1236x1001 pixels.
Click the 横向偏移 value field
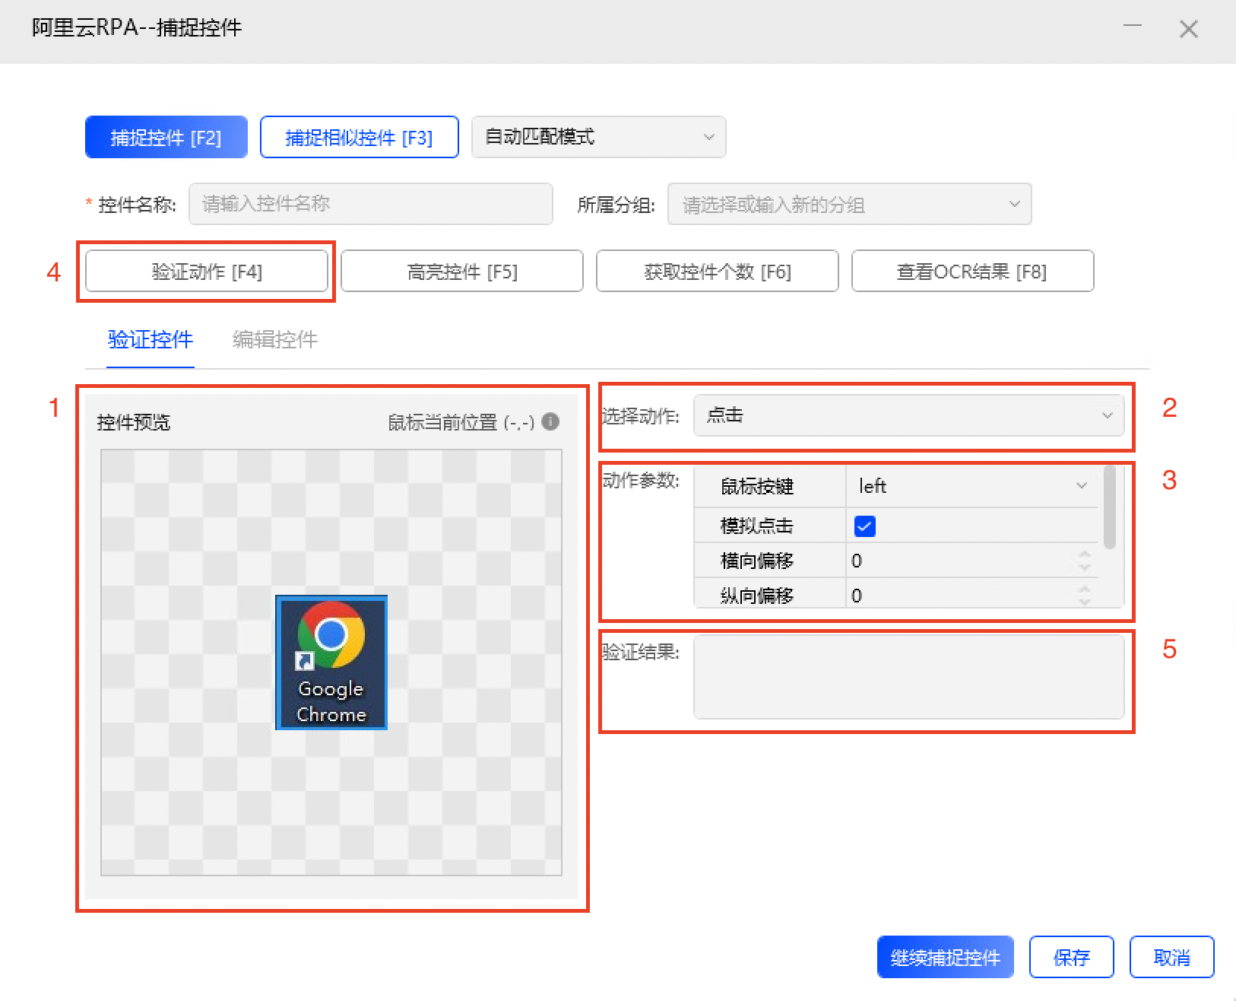click(x=962, y=561)
